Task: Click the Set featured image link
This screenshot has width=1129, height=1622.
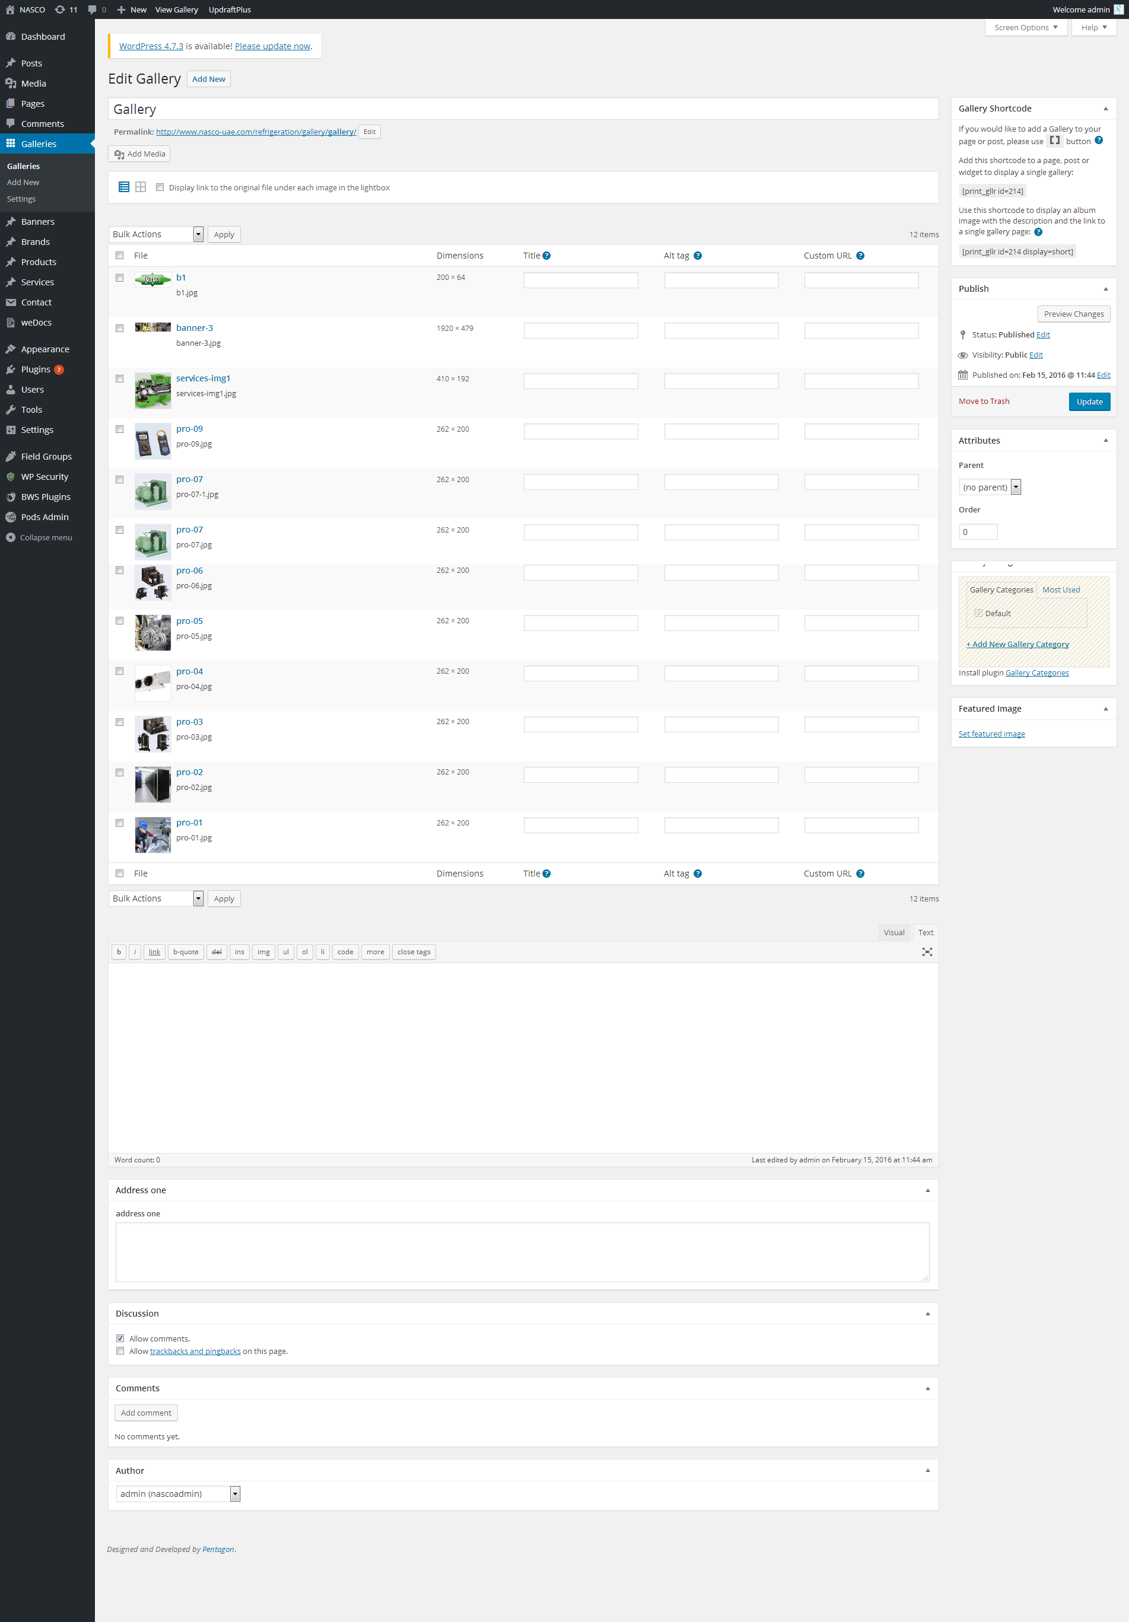Action: [991, 733]
